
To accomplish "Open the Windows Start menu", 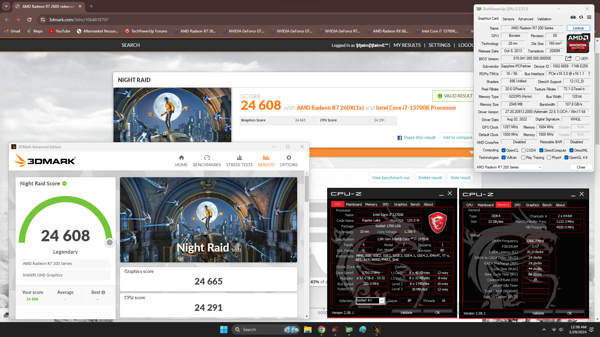I will pos(224,330).
